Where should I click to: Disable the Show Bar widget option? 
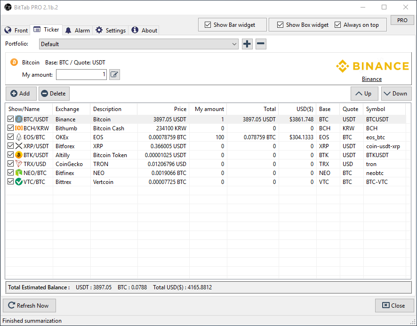[208, 24]
